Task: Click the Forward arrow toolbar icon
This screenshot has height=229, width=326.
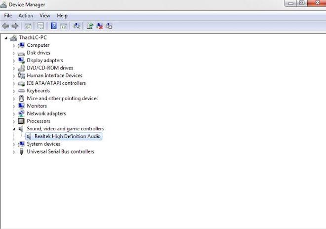Action: (15, 26)
